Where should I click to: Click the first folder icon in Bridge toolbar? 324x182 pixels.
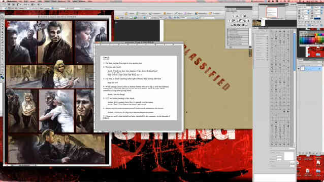click(117, 18)
